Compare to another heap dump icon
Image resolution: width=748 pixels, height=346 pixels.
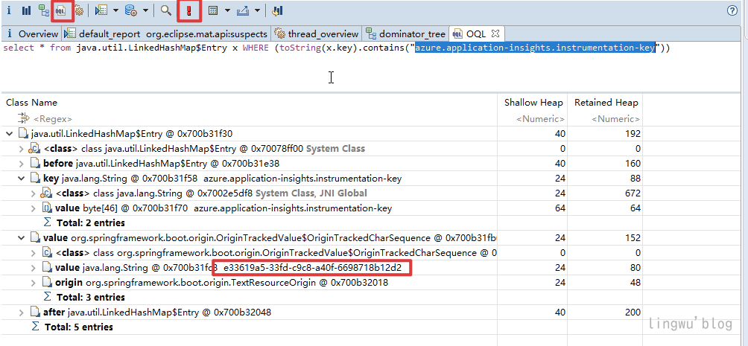(277, 10)
